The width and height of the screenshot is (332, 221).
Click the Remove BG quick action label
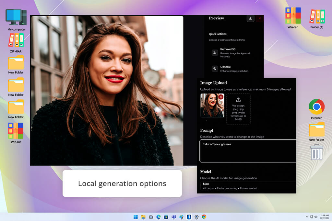coord(228,49)
